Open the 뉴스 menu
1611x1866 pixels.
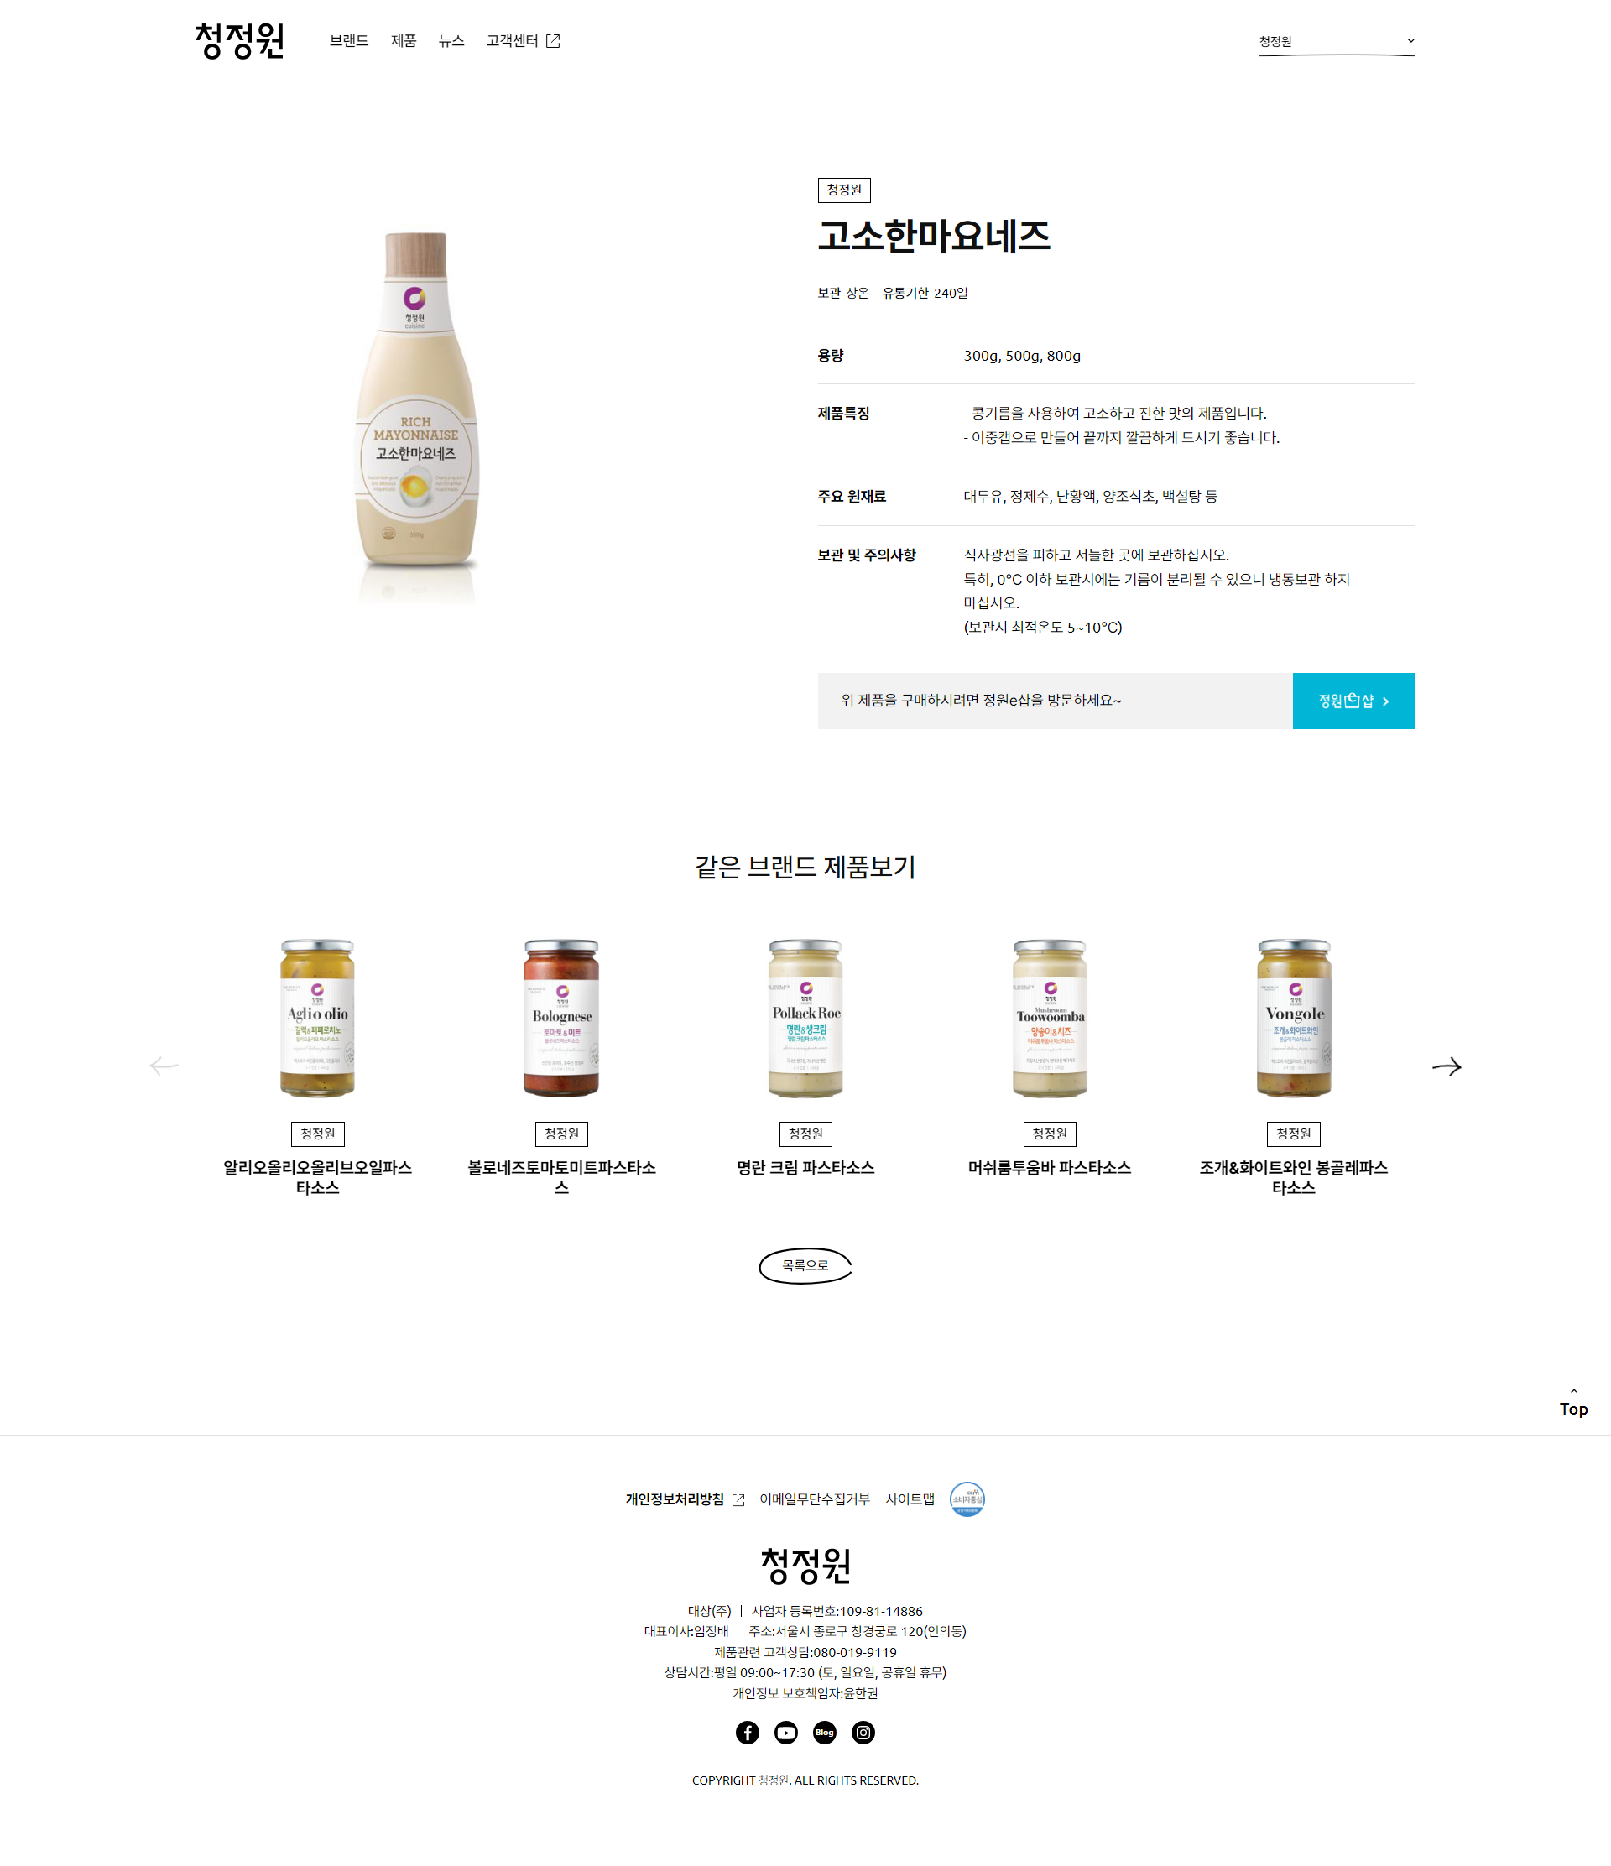pos(451,40)
